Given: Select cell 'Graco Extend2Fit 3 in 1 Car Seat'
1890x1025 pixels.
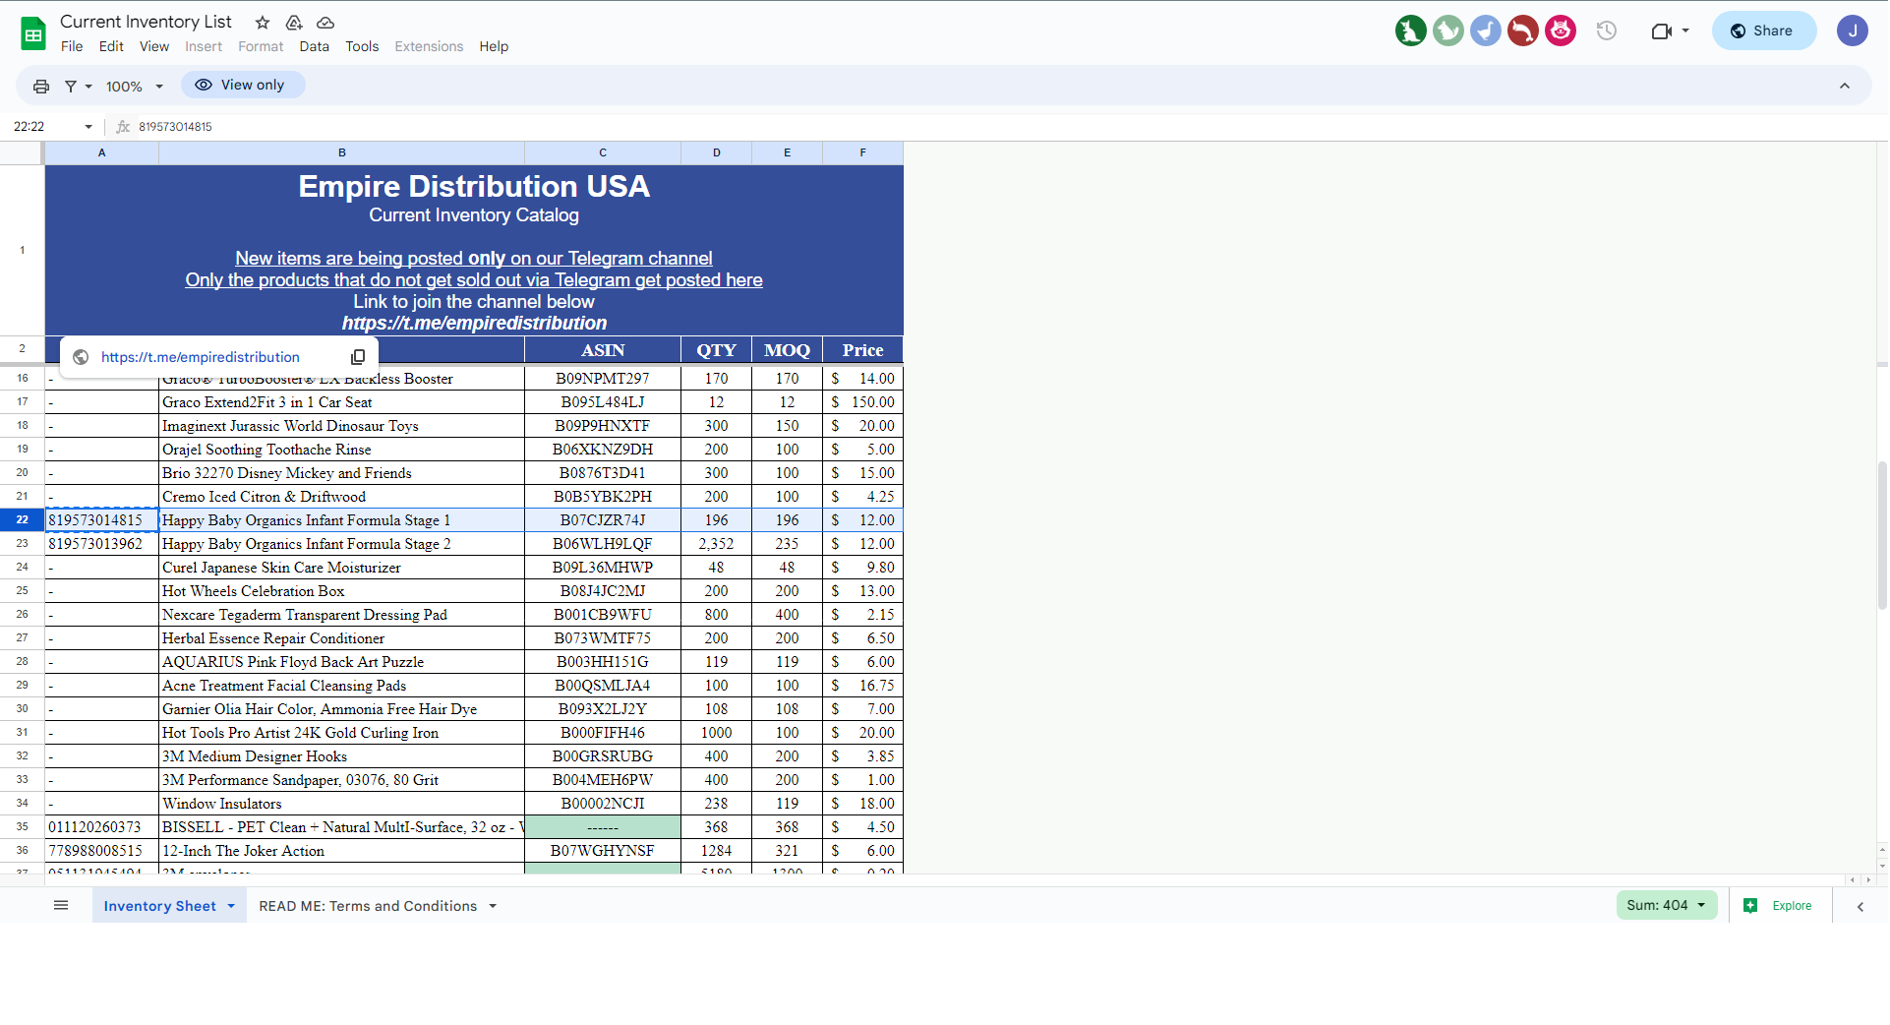Looking at the screenshot, I should click(x=341, y=402).
